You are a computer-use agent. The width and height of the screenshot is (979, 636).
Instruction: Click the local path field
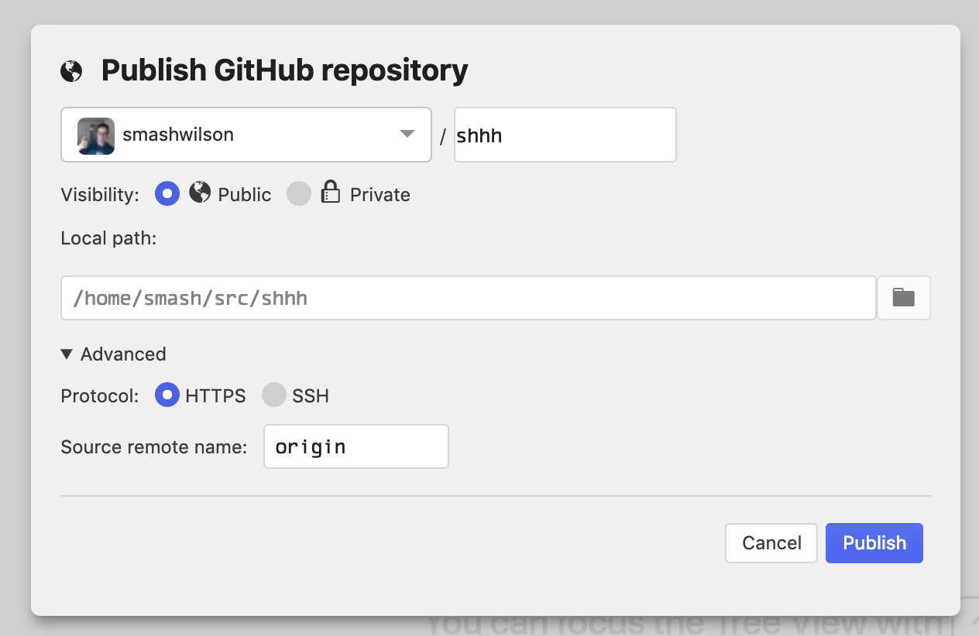468,298
